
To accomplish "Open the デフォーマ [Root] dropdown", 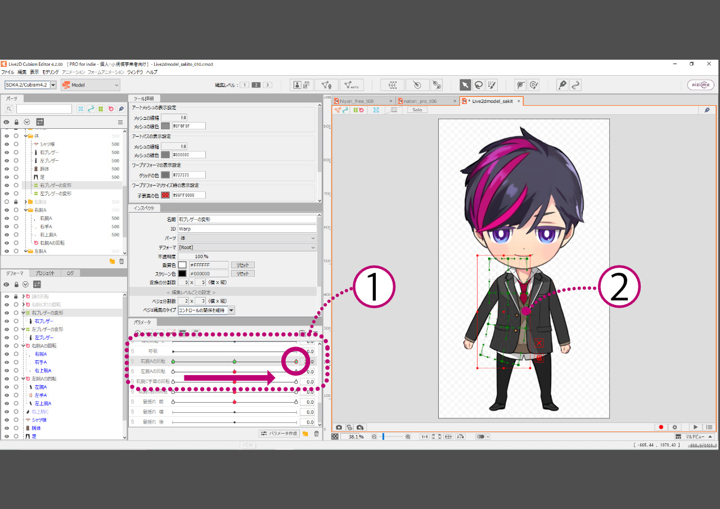I will pyautogui.click(x=247, y=247).
